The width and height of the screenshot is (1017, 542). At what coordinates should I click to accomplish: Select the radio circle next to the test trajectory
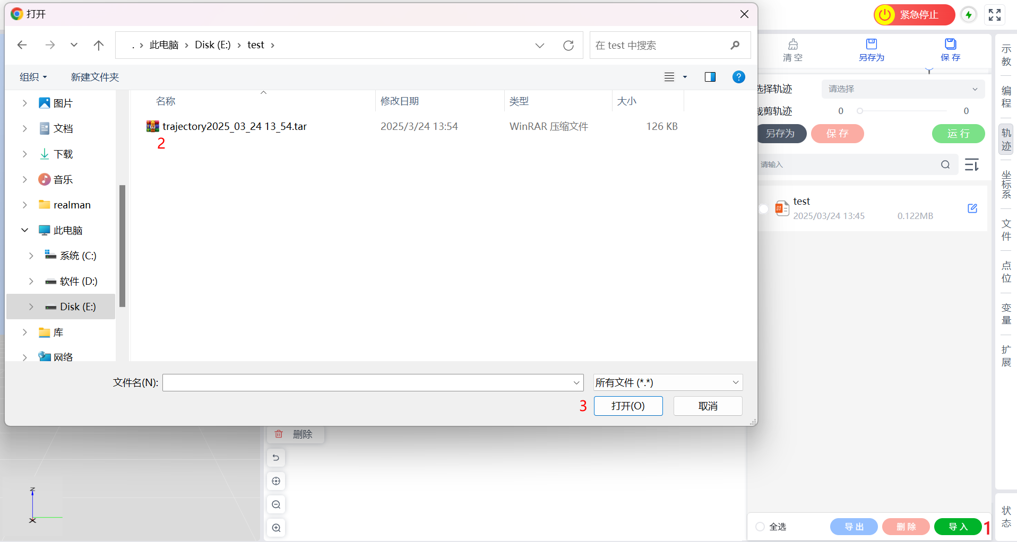(763, 208)
